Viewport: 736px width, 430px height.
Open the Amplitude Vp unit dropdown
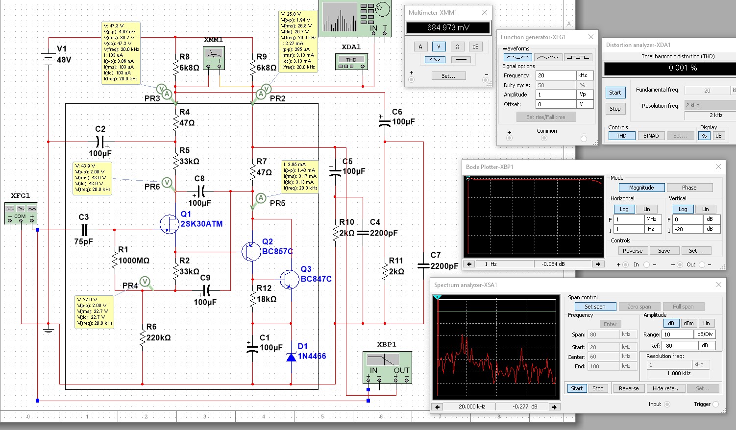coord(585,95)
